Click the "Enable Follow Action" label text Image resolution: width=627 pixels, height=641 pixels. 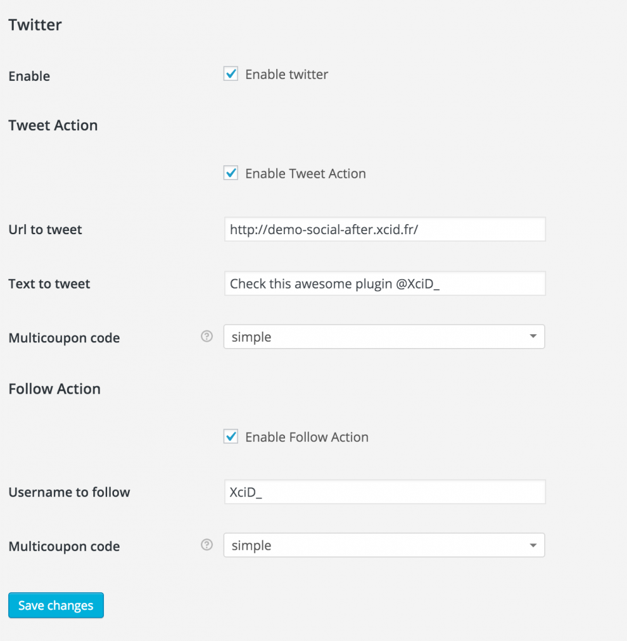306,438
